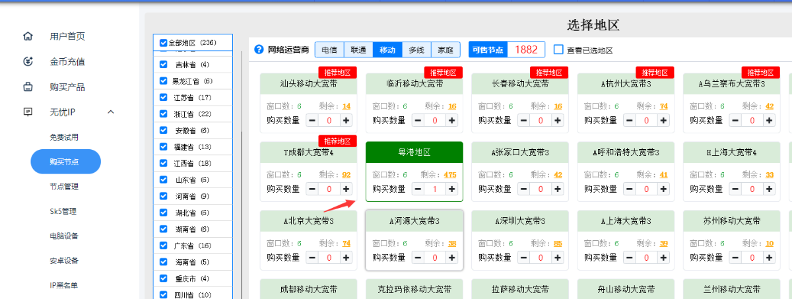Screen dimensions: 792x299
Task: Decrease quantity for A深圳大宽带3
Action: tap(523, 257)
